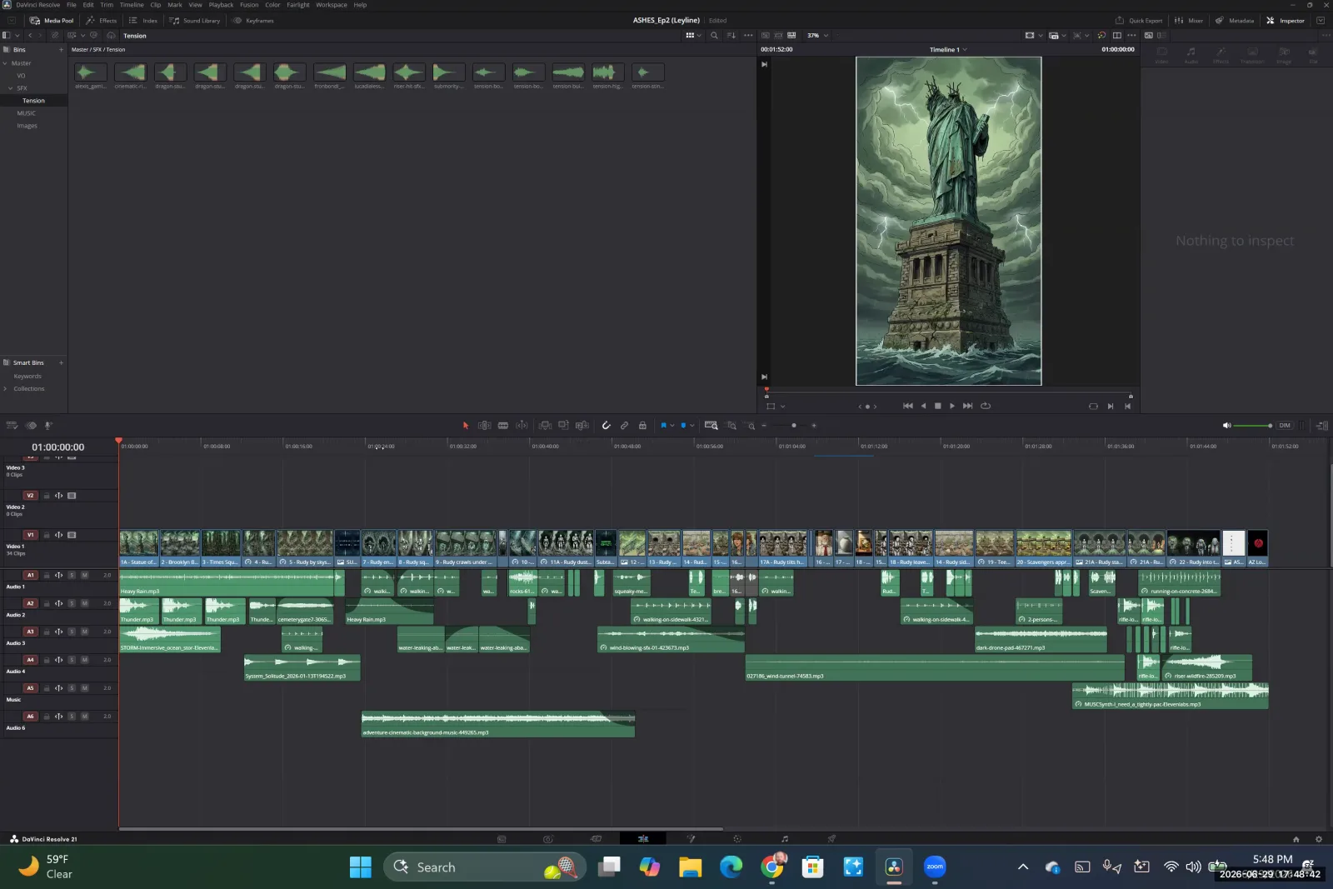Mute audio track A1
This screenshot has width=1333, height=889.
coord(84,575)
